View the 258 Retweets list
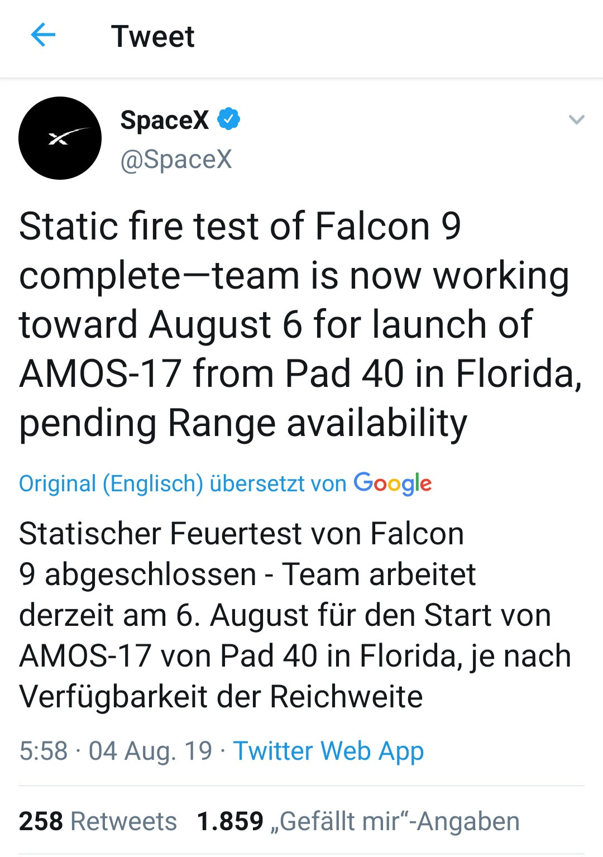This screenshot has width=603, height=857. pyautogui.click(x=98, y=821)
